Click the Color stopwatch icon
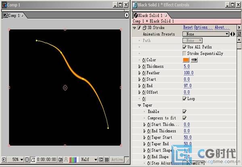This screenshot has width=242, height=167. click(144, 60)
